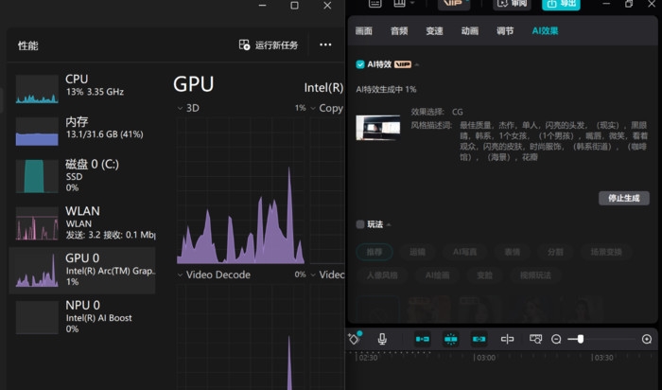Select the NPU 0 Intel AI Boost entry
The image size is (662, 390).
pyautogui.click(x=82, y=317)
